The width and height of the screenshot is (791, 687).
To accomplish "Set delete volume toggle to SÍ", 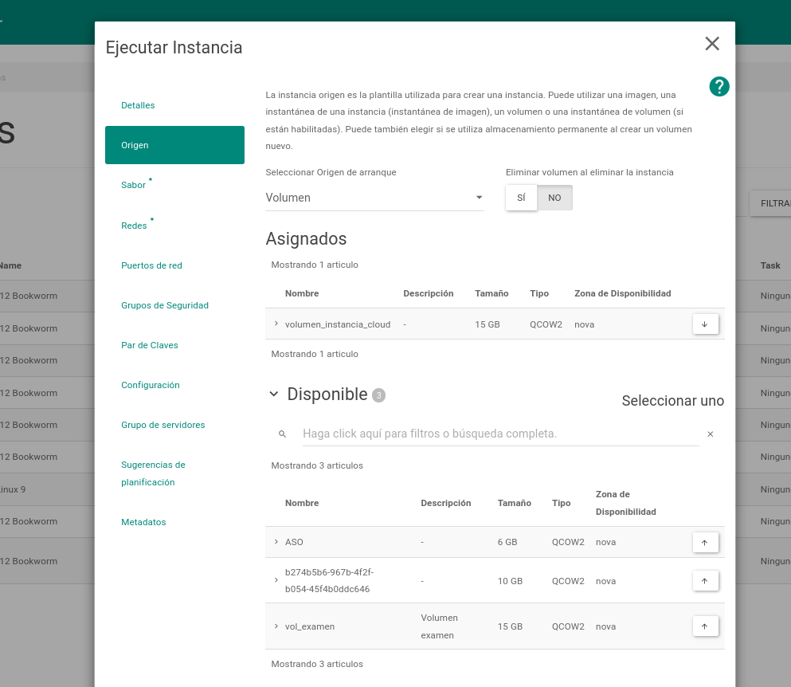I will [521, 198].
